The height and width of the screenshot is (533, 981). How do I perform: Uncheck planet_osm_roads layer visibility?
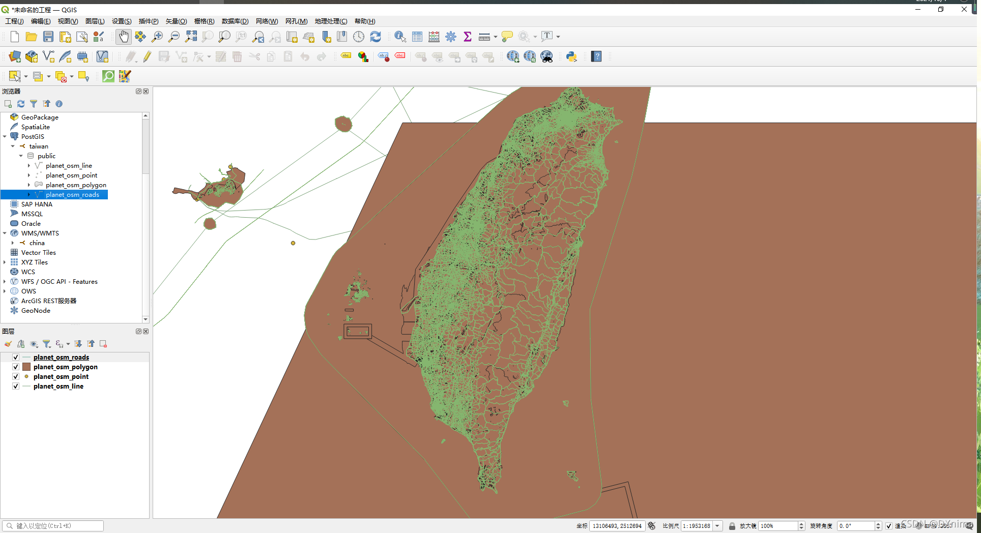[x=16, y=358]
